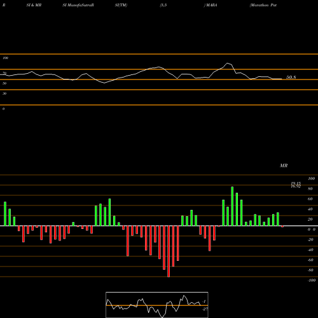Viewport: 318px width, 318px height.
Task: Click the -20 label on MR axis
Action: tap(310, 240)
